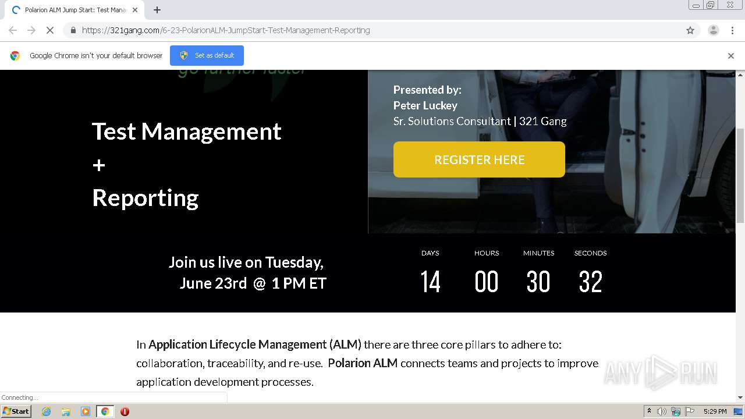Open the media player taskbar icon
The height and width of the screenshot is (419, 745).
point(86,411)
